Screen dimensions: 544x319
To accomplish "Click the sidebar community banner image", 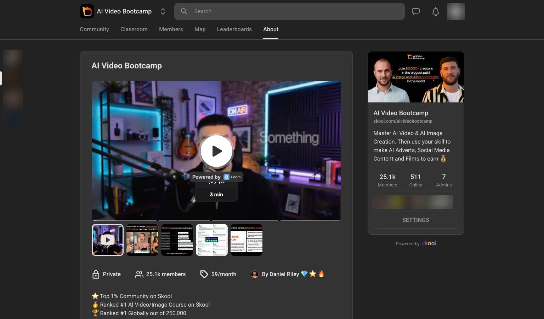I will [416, 77].
